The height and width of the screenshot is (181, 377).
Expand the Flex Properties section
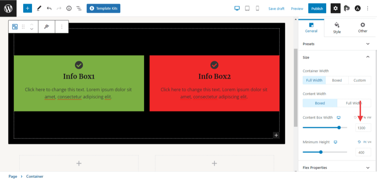[337, 168]
